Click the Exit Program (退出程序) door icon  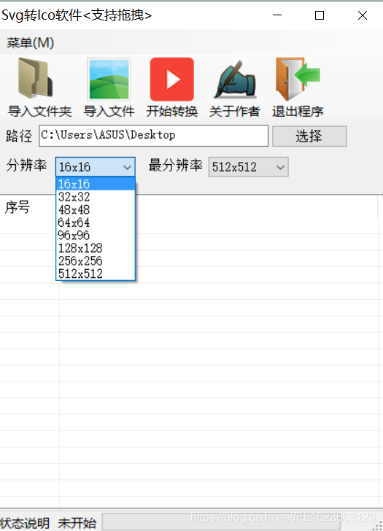tap(298, 79)
